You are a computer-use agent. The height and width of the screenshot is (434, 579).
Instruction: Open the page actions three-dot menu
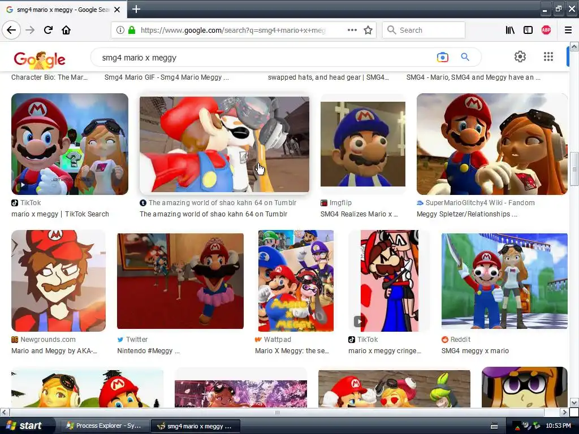pyautogui.click(x=352, y=30)
